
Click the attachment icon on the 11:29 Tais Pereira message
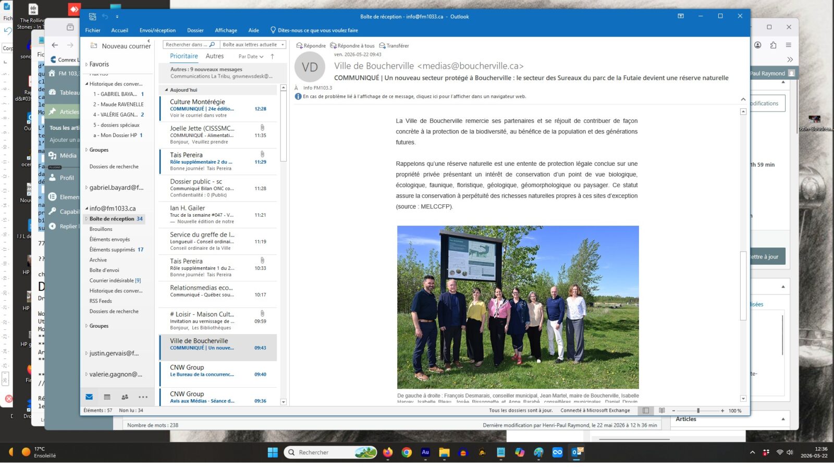coord(262,154)
